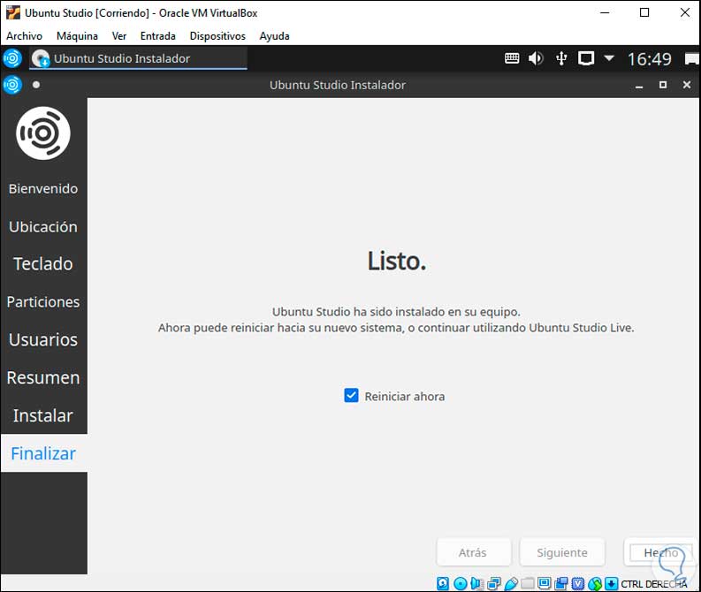Select Instalar step in sidebar
The image size is (701, 592).
pos(43,415)
